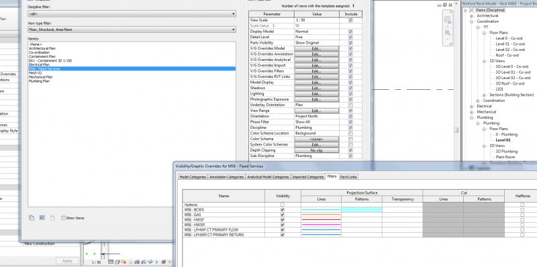This screenshot has height=267, width=537.
Task: Enable visibility checkbox for Hydronic filter
Action: pyautogui.click(x=283, y=205)
